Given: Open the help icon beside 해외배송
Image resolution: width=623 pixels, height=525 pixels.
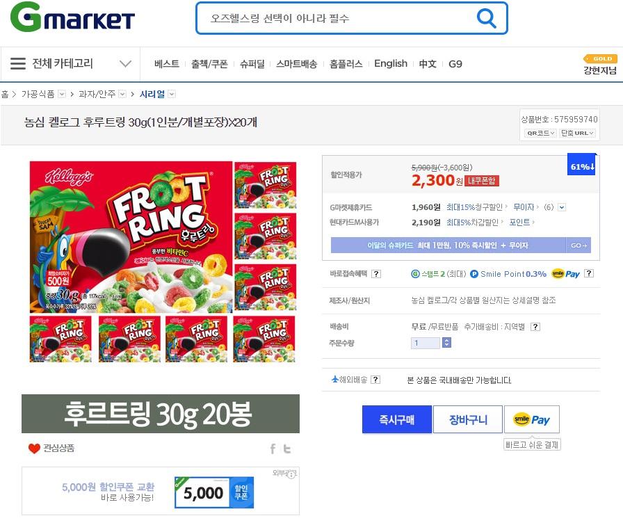Looking at the screenshot, I should point(375,380).
